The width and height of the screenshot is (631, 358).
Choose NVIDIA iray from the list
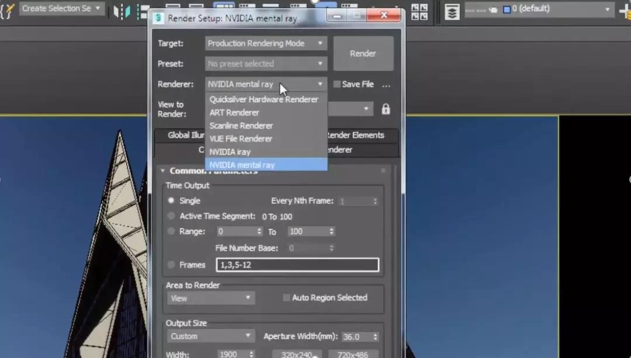coord(266,152)
